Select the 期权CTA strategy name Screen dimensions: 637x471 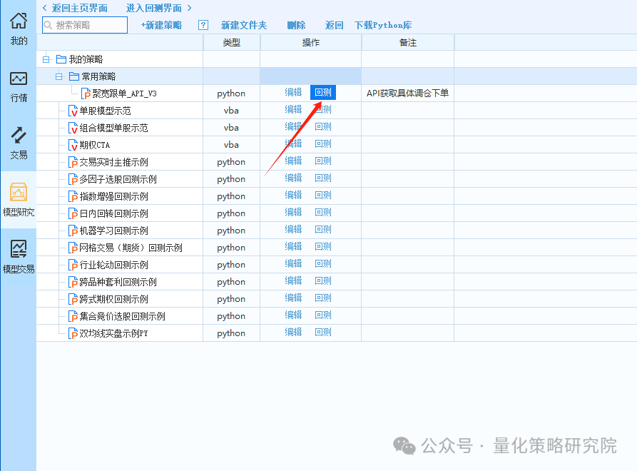[x=95, y=145]
